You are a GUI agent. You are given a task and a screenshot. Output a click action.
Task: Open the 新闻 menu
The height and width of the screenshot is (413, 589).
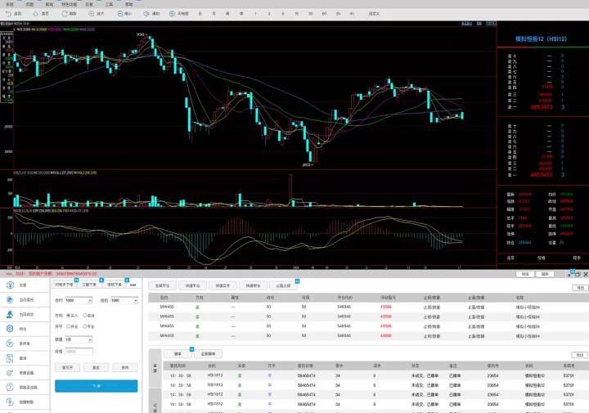(x=49, y=4)
